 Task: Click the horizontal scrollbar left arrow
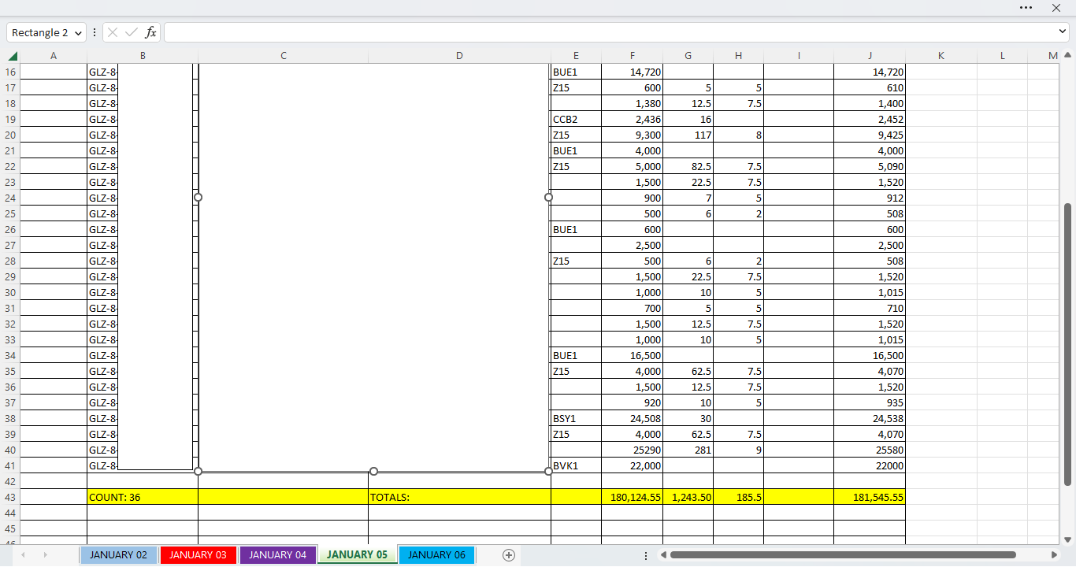pos(664,555)
